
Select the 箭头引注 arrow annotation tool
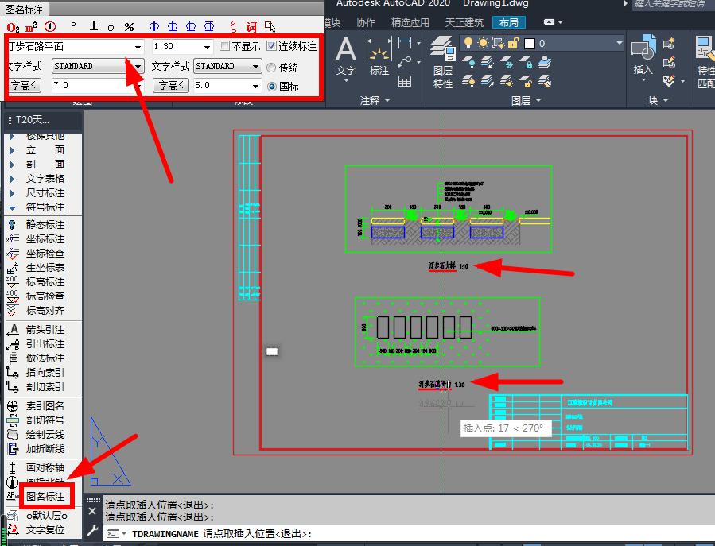(x=45, y=330)
